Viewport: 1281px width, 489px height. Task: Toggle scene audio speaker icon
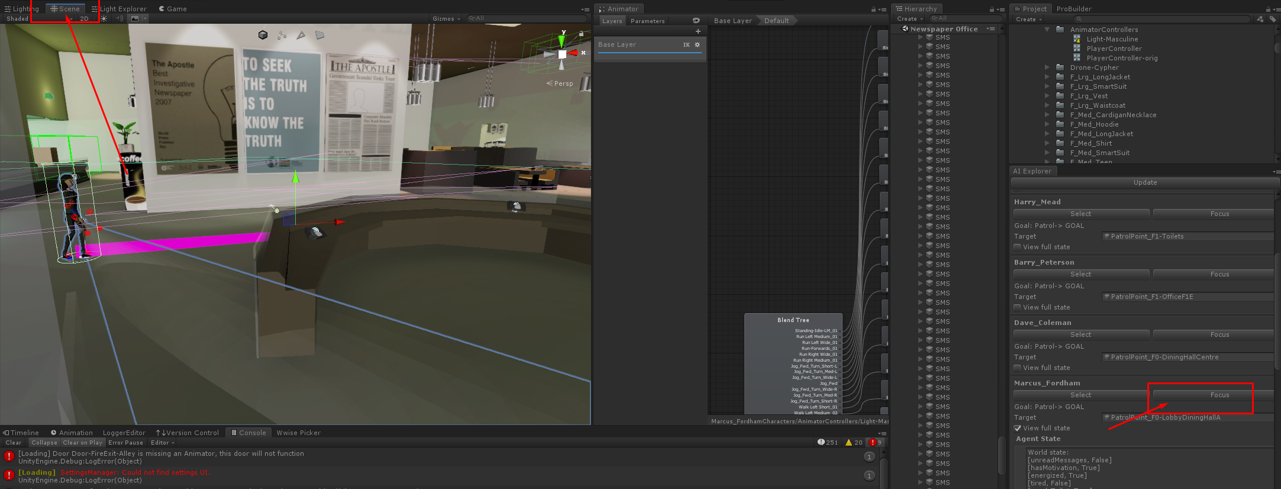click(x=119, y=19)
